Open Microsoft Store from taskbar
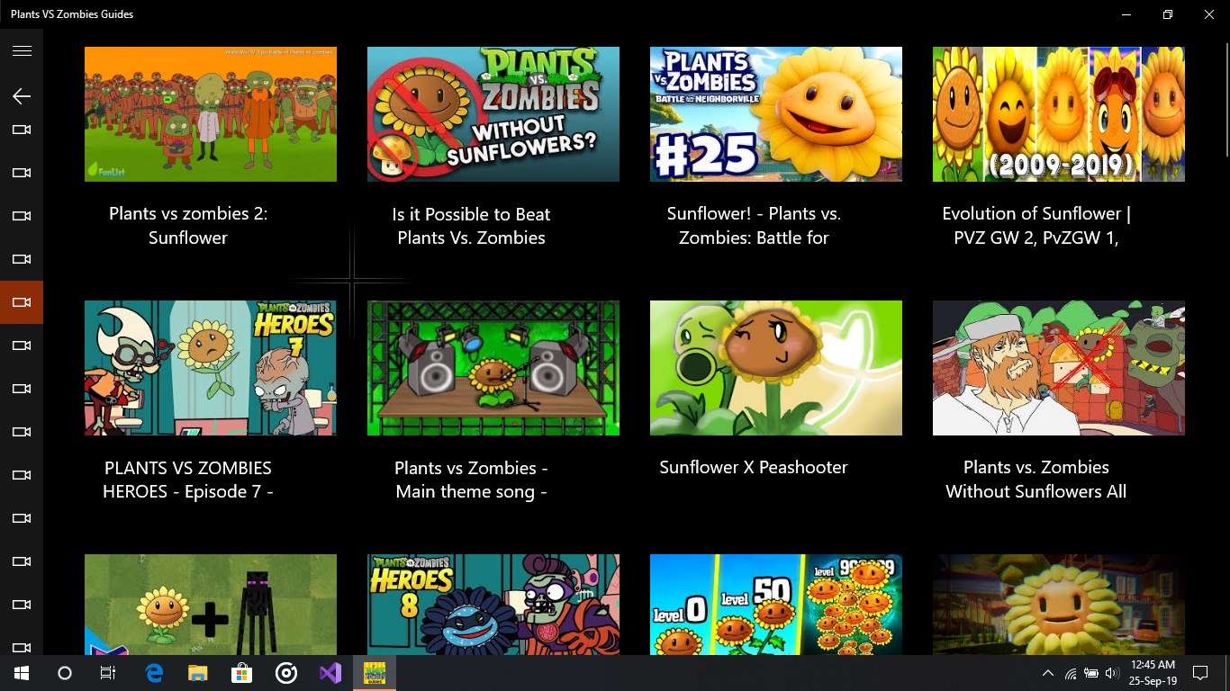The width and height of the screenshot is (1230, 691). 242,673
